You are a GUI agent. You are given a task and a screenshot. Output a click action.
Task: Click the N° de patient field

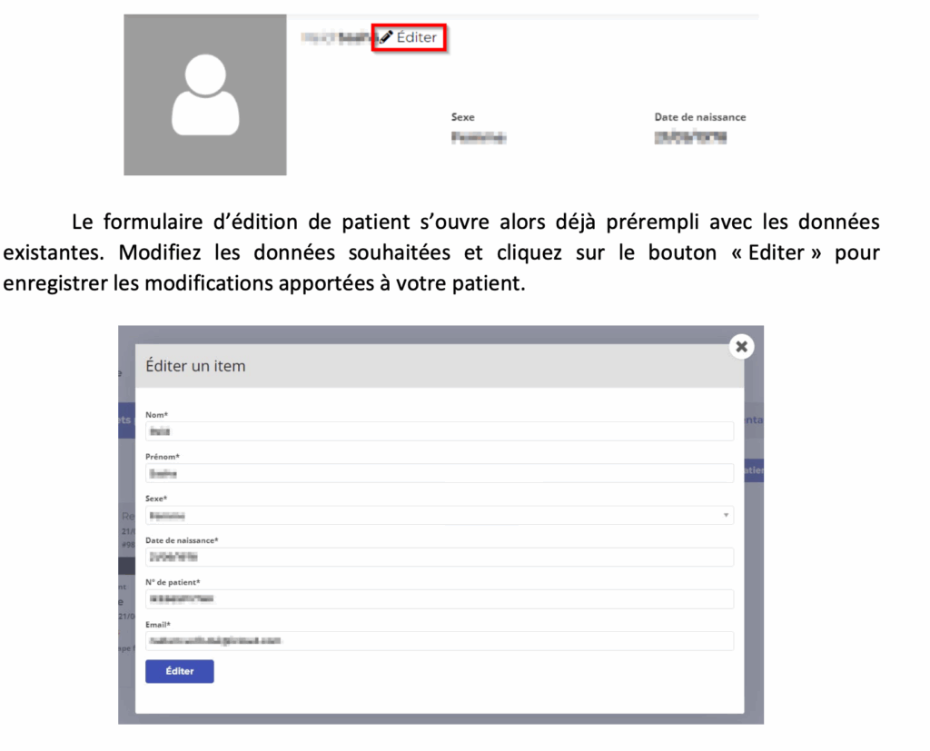439,598
